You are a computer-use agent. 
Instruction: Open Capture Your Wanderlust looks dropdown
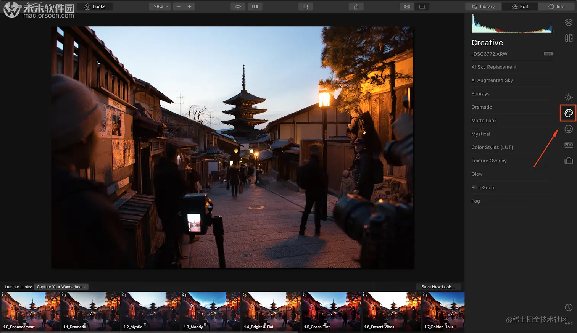61,287
